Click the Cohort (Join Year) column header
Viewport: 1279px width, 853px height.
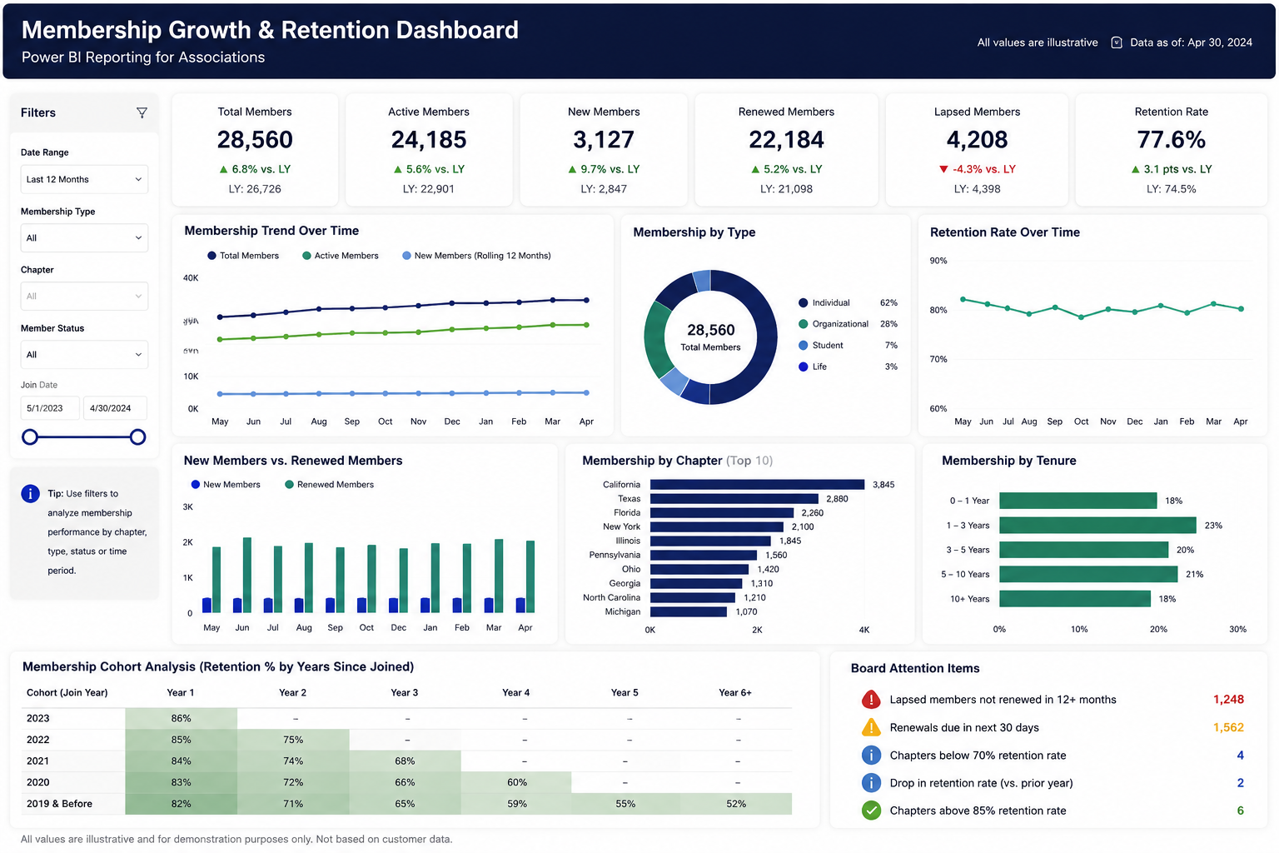pyautogui.click(x=67, y=693)
